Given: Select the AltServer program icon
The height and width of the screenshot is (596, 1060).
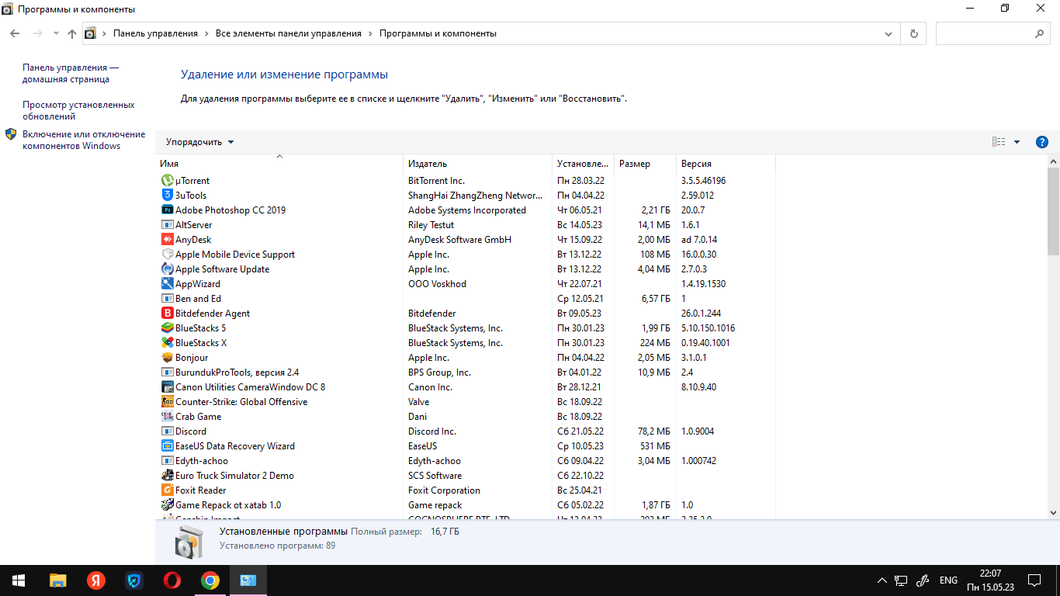Looking at the screenshot, I should point(168,225).
